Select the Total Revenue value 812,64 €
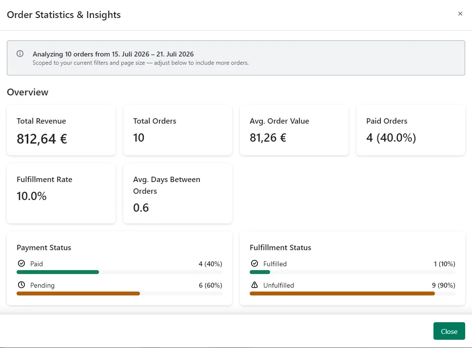The width and height of the screenshot is (472, 348). point(42,139)
